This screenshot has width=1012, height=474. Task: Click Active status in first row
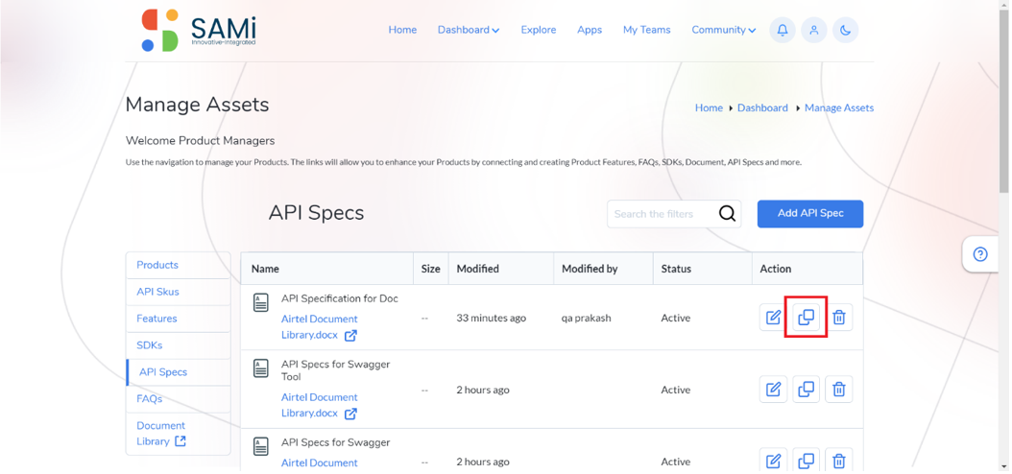[676, 318]
